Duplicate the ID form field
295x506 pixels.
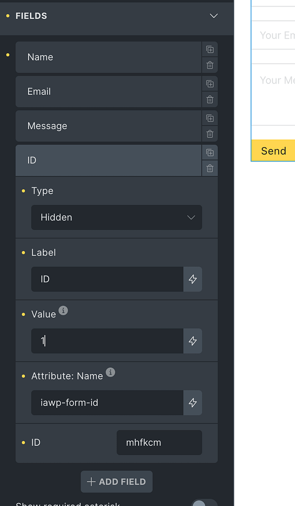point(210,153)
